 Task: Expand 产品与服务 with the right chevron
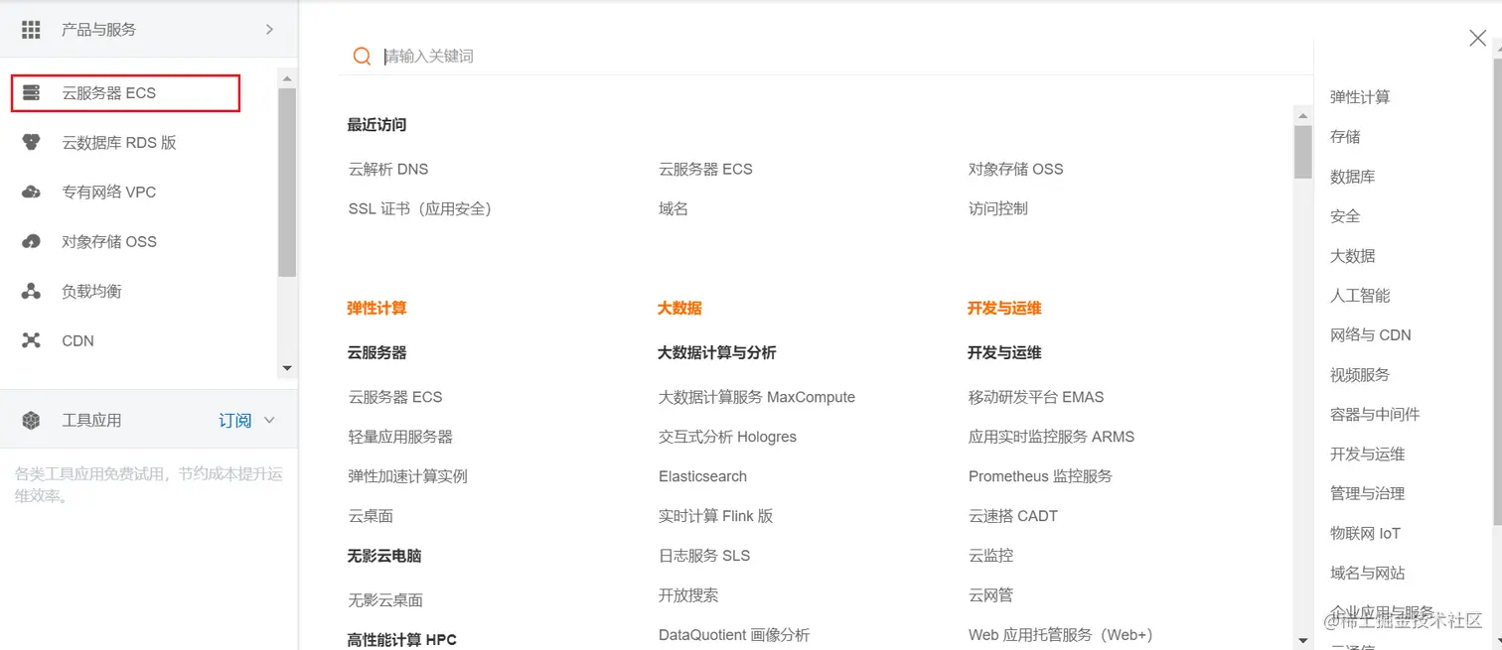269,30
